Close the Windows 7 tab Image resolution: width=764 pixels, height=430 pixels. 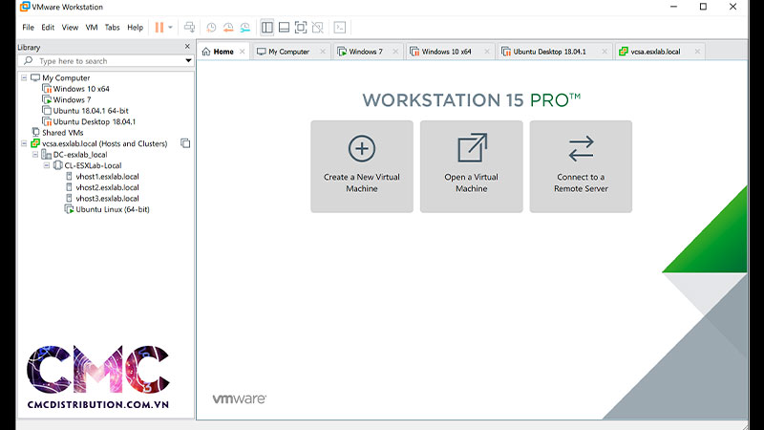(395, 52)
